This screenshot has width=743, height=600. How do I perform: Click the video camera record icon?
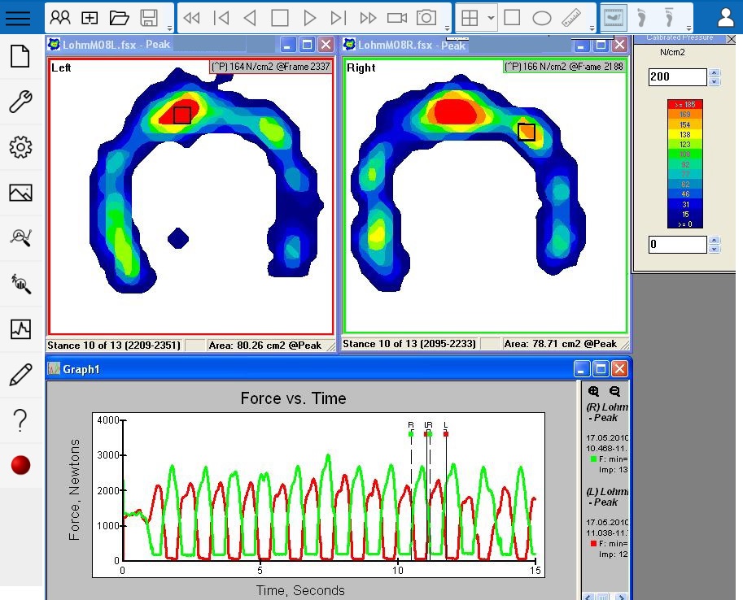click(397, 18)
